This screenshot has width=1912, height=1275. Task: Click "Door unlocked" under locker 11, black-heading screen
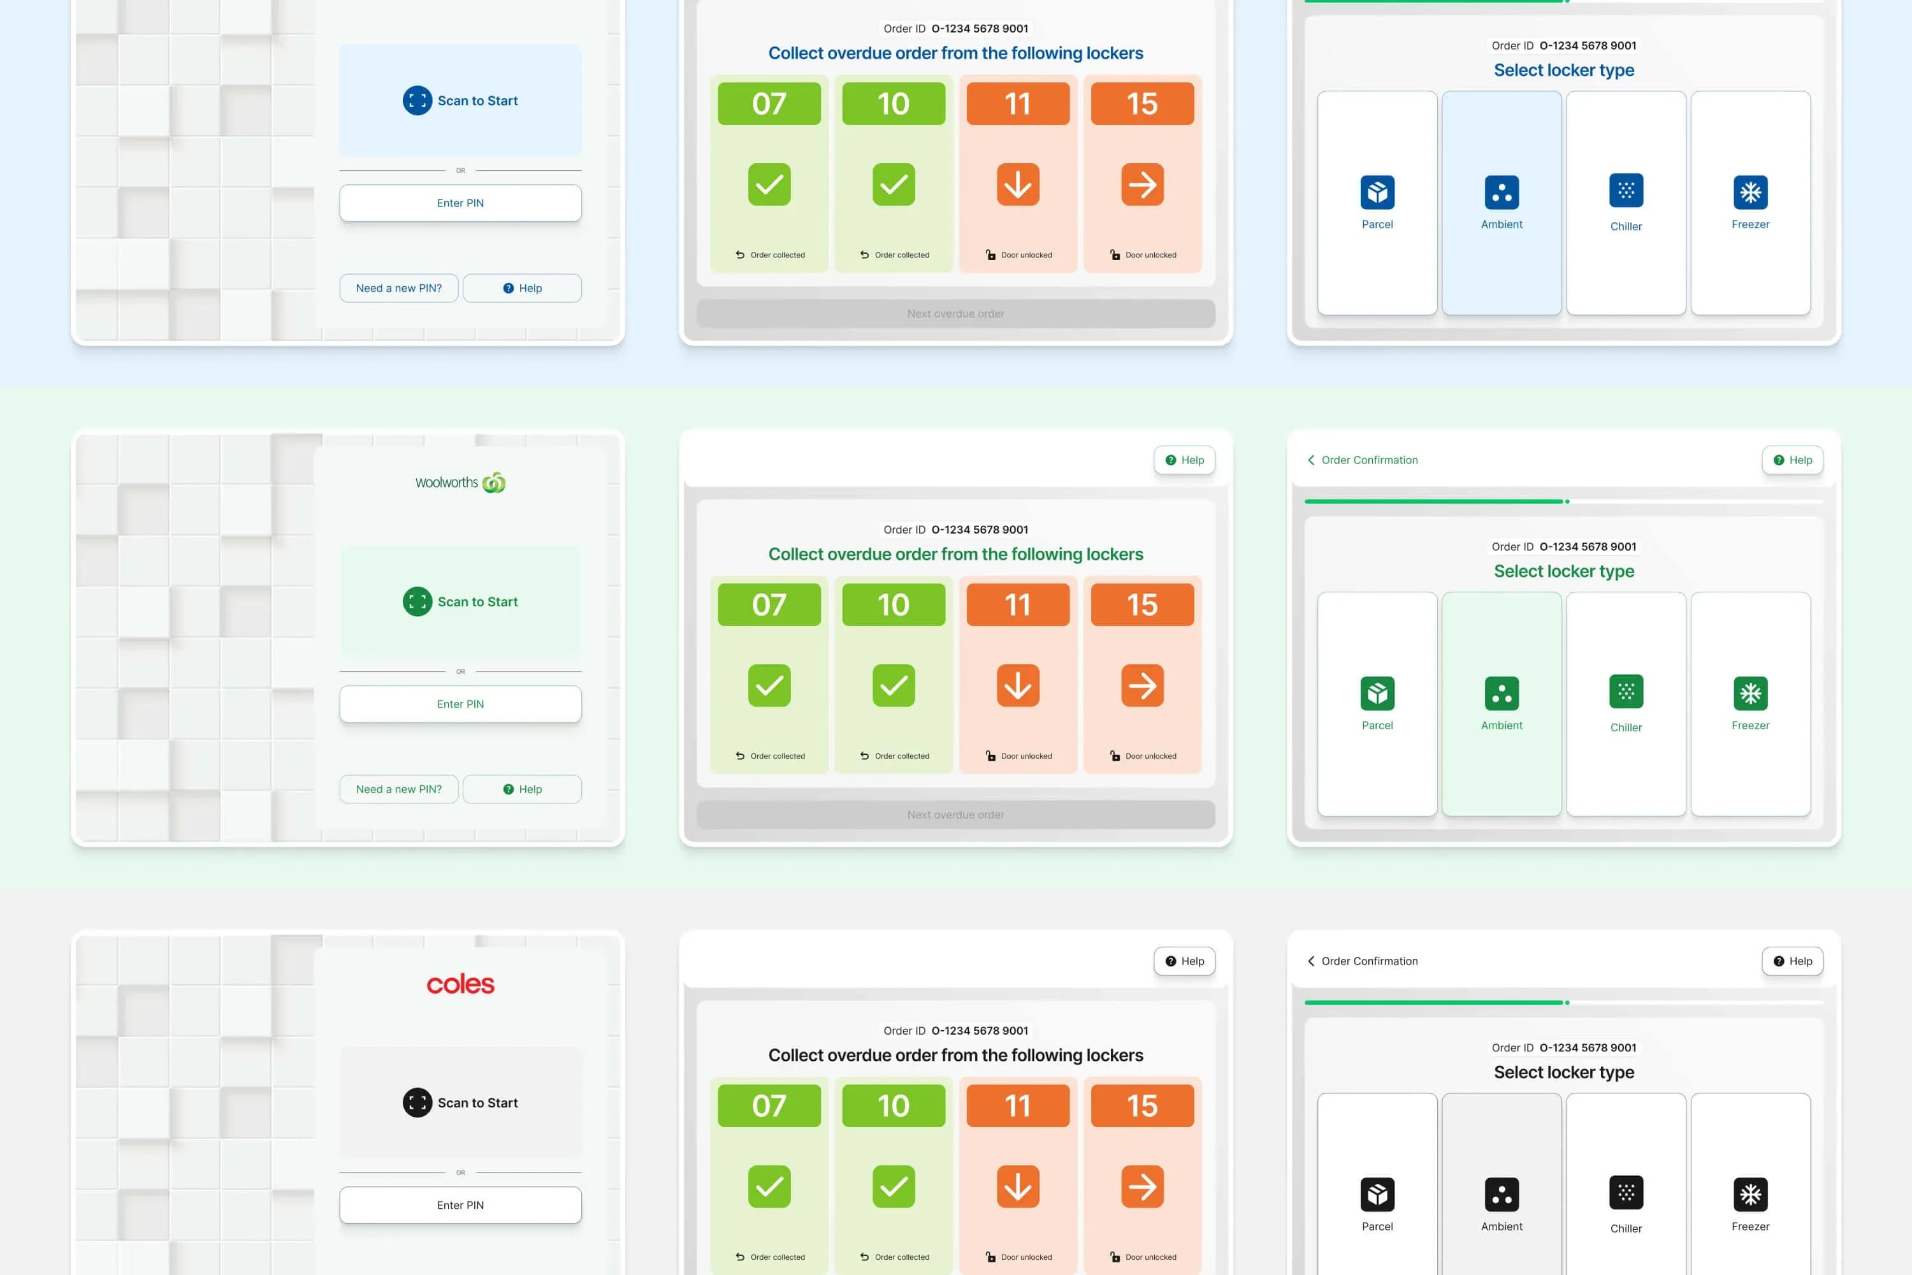(1026, 1257)
